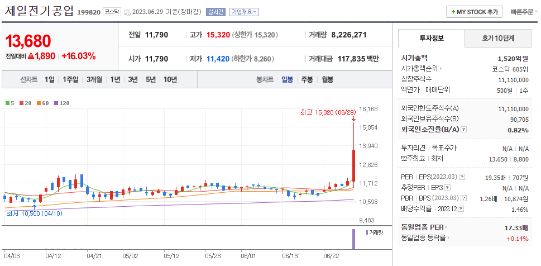This screenshot has height=266, width=541.
Task: Click the red 20-day moving average legend square
Action: (x=21, y=103)
